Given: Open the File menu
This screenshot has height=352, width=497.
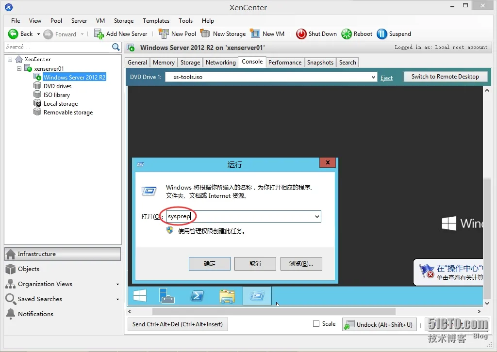Looking at the screenshot, I should (x=16, y=20).
